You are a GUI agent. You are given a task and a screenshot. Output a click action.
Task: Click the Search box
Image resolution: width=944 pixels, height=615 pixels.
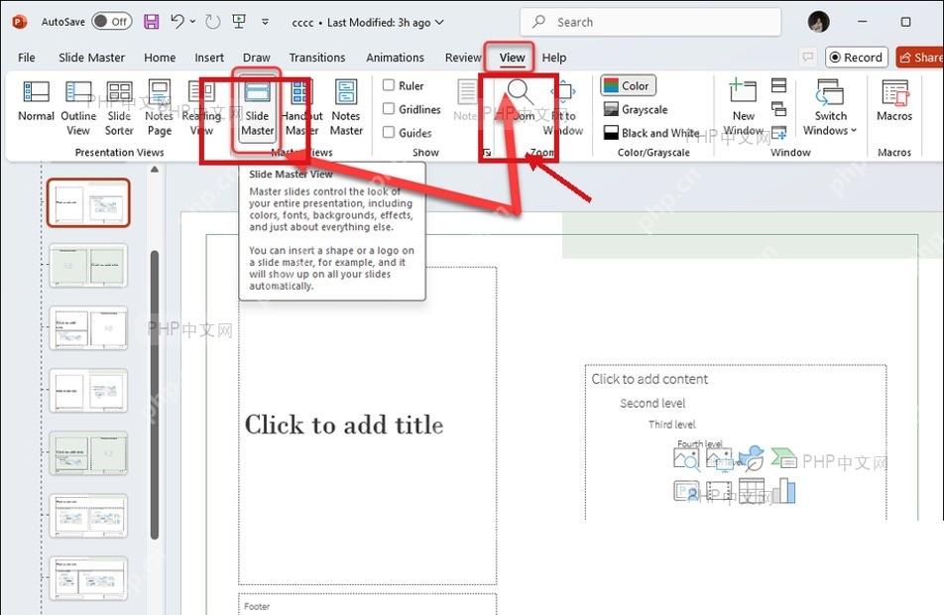(650, 22)
